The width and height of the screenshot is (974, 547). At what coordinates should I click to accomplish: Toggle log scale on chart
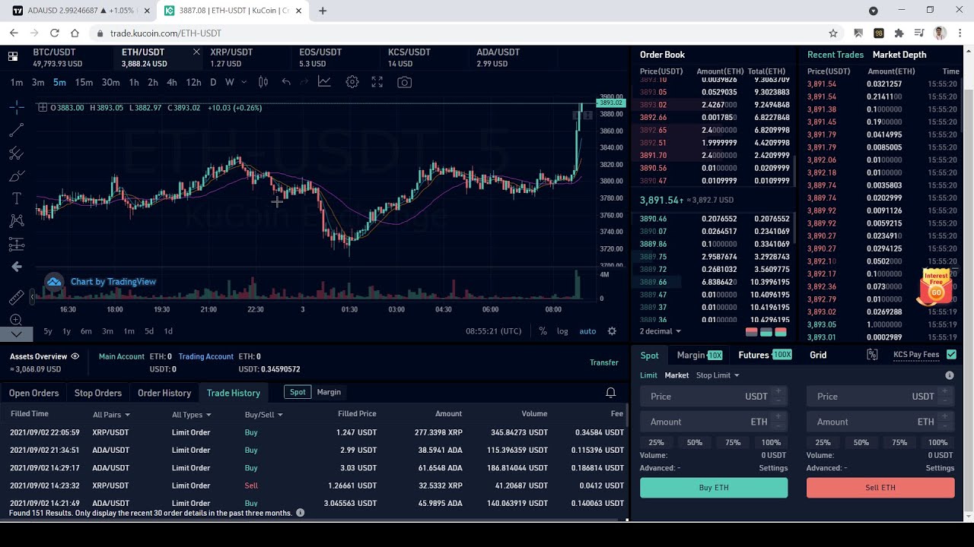click(562, 331)
